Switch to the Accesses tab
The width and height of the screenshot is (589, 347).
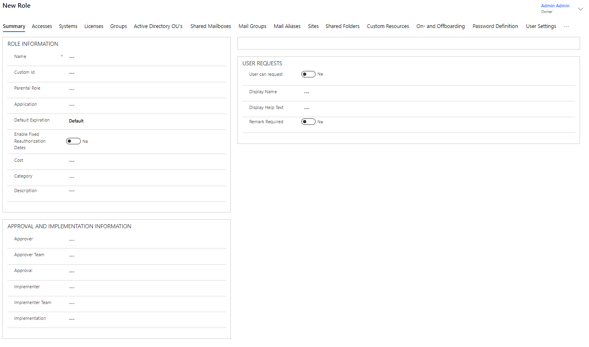click(42, 26)
